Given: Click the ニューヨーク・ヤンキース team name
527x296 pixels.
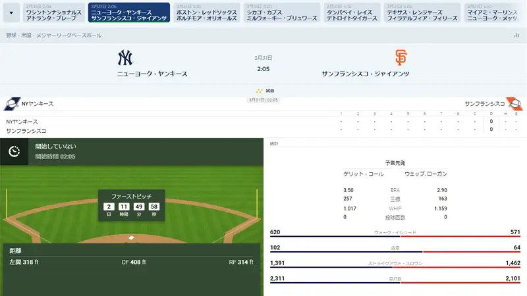Looking at the screenshot, I should click(152, 74).
